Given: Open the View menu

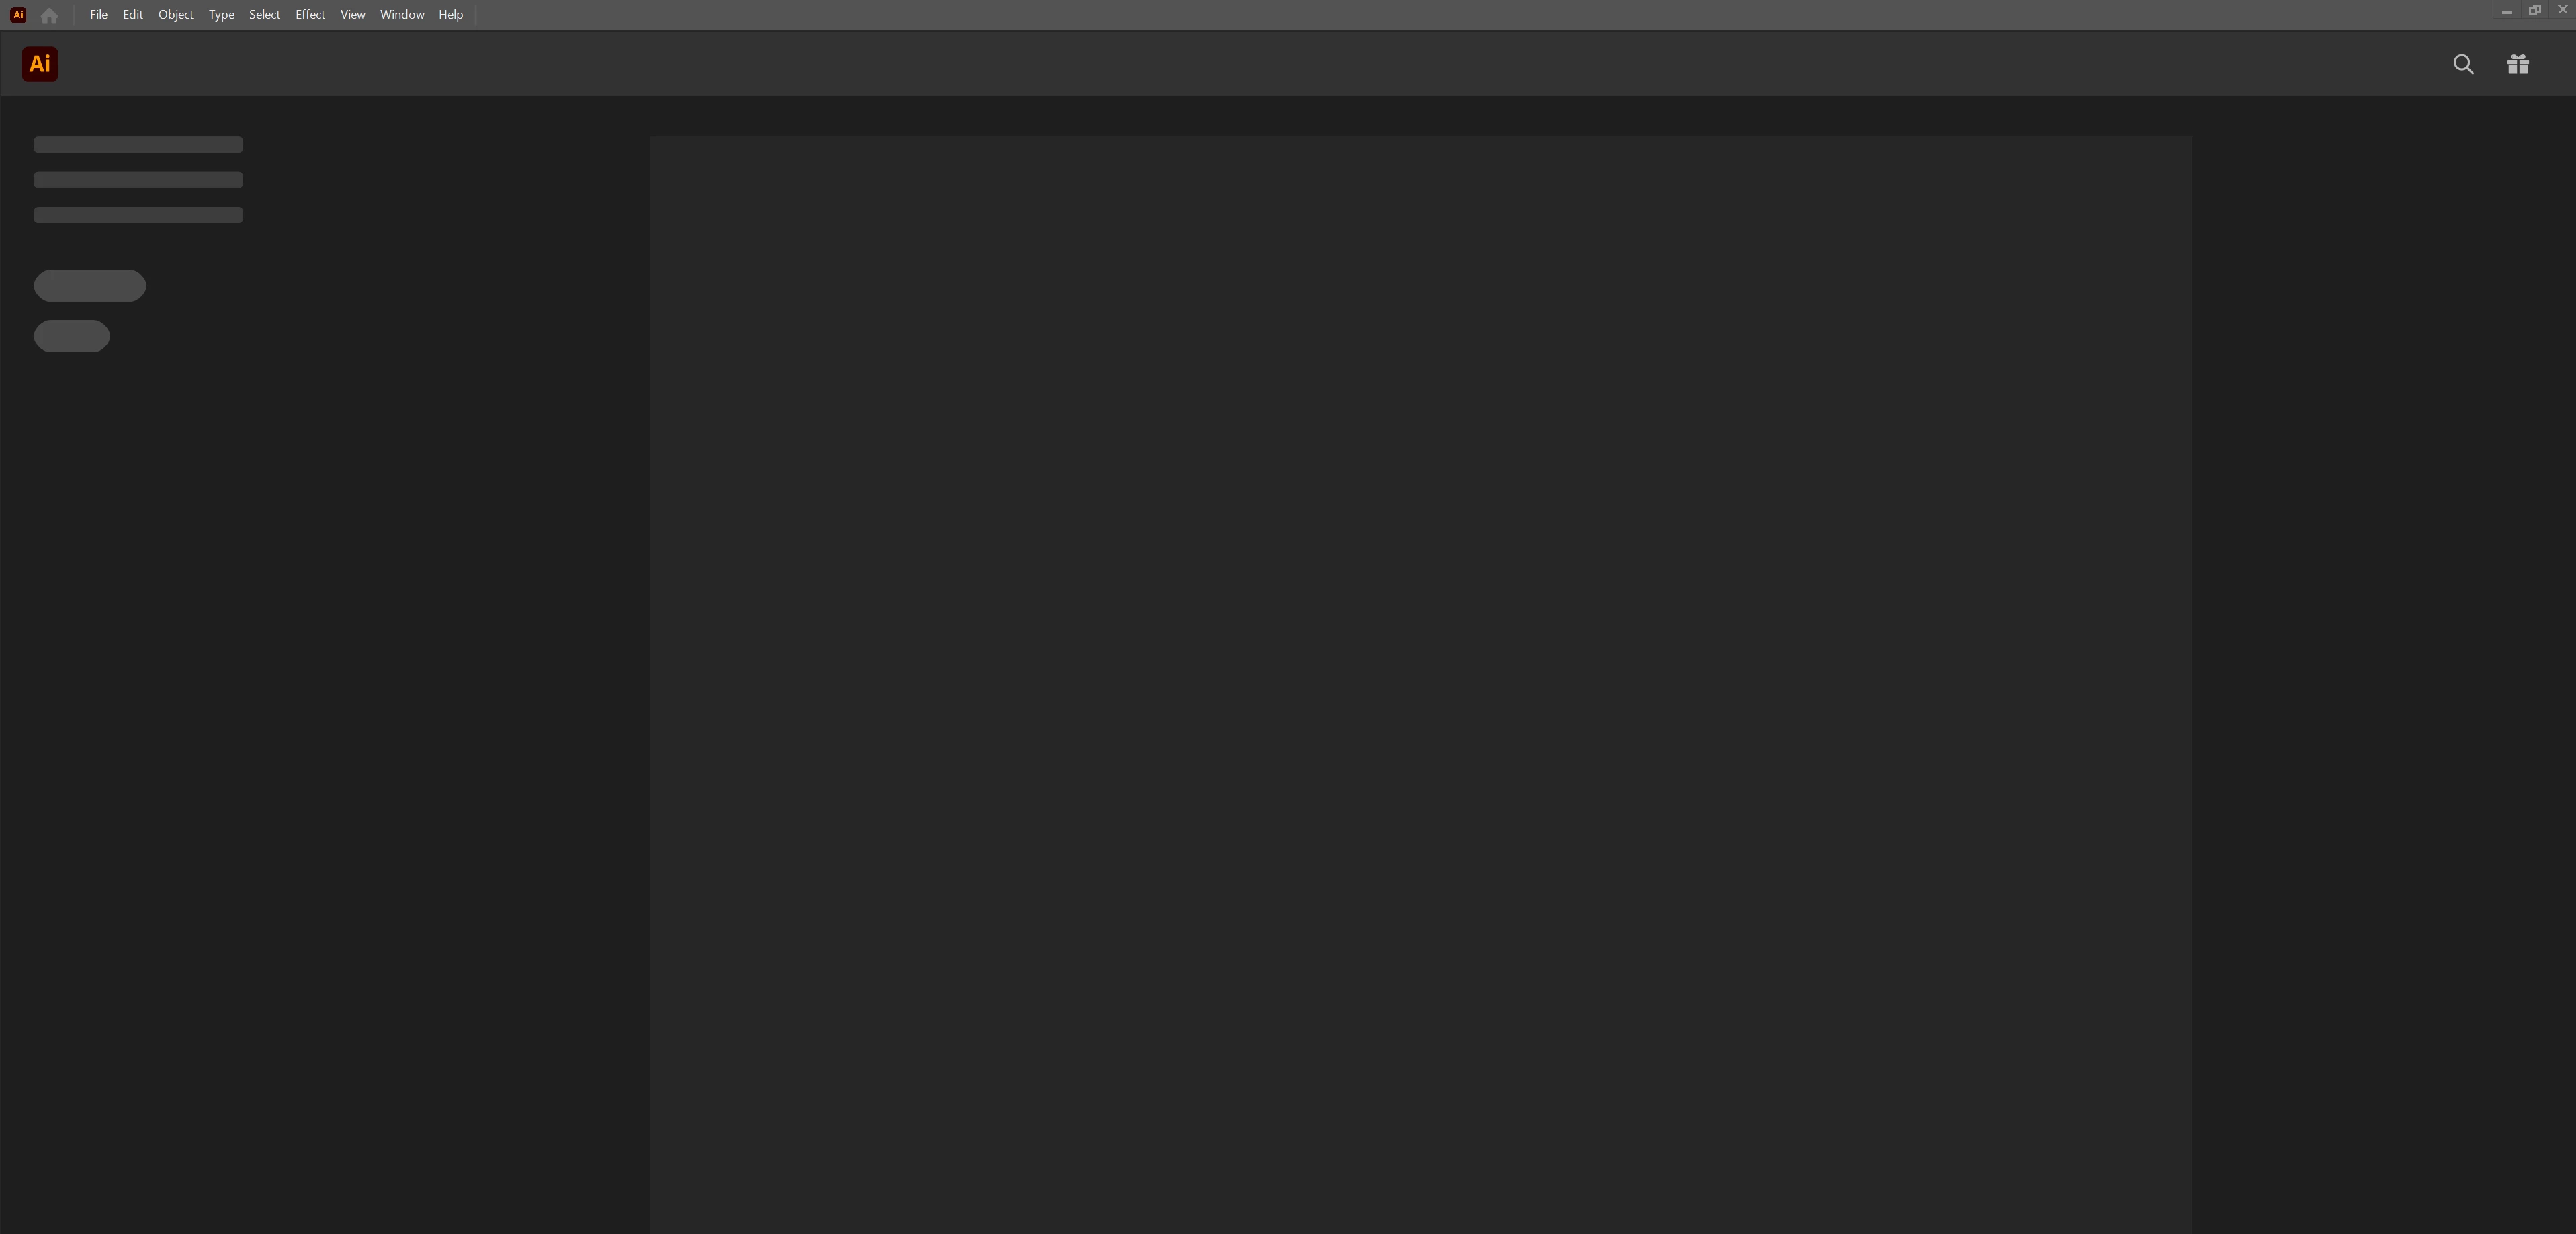Looking at the screenshot, I should click(352, 15).
